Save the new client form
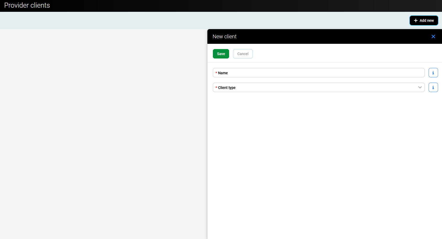 [221, 54]
